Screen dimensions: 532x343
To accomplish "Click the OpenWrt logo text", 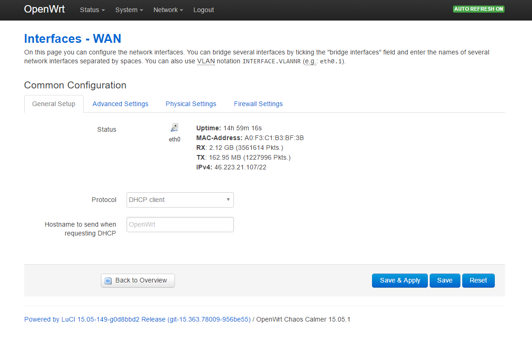I will click(44, 9).
